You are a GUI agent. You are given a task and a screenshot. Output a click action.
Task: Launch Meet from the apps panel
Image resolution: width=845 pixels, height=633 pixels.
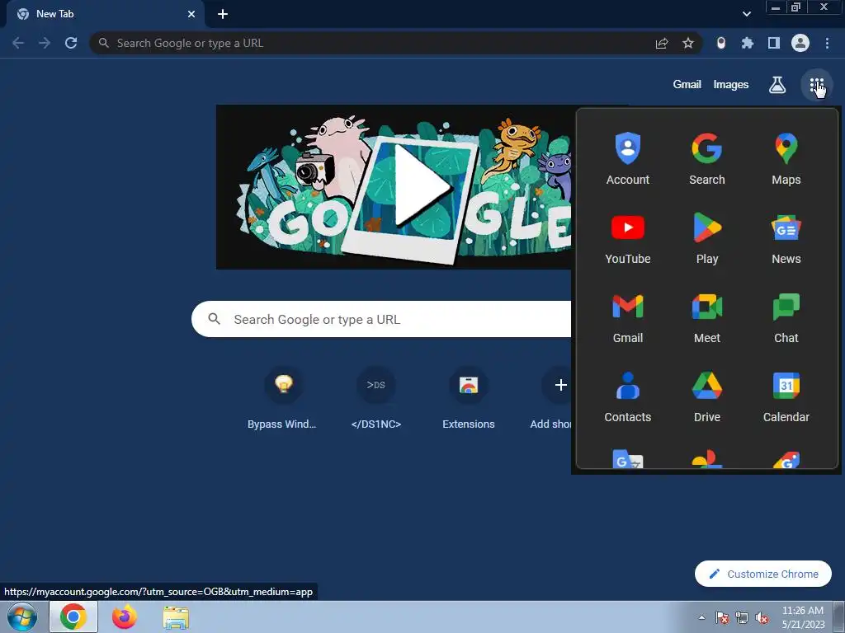pyautogui.click(x=706, y=317)
